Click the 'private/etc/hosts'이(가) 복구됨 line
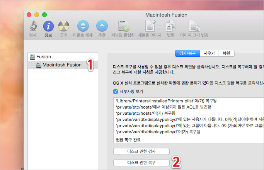Image resolution: width=264 pixels, height=170 pixels. click(145, 113)
